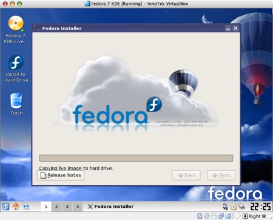Viewport: 273px width, 220px height.
Task: Switch to virtual desktop 1
Action: 46,207
